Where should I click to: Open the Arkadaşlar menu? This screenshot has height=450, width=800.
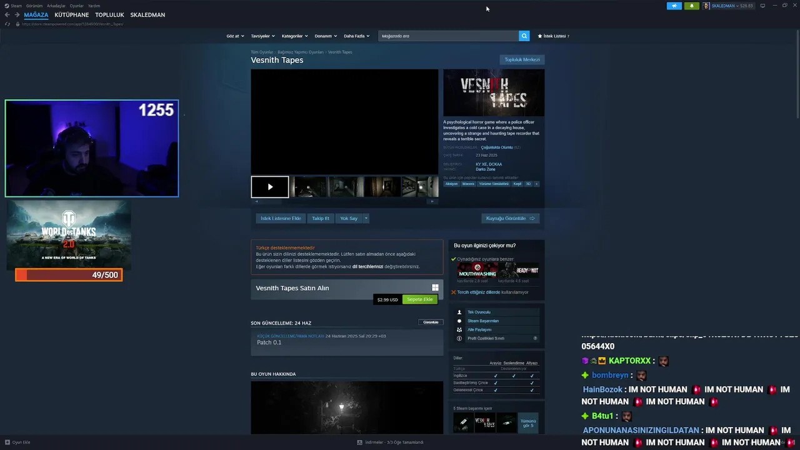click(56, 6)
